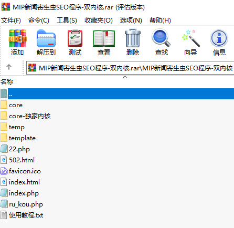Open the 文件(F) menu
Viewport: 234px width, 228px height.
pyautogui.click(x=11, y=20)
